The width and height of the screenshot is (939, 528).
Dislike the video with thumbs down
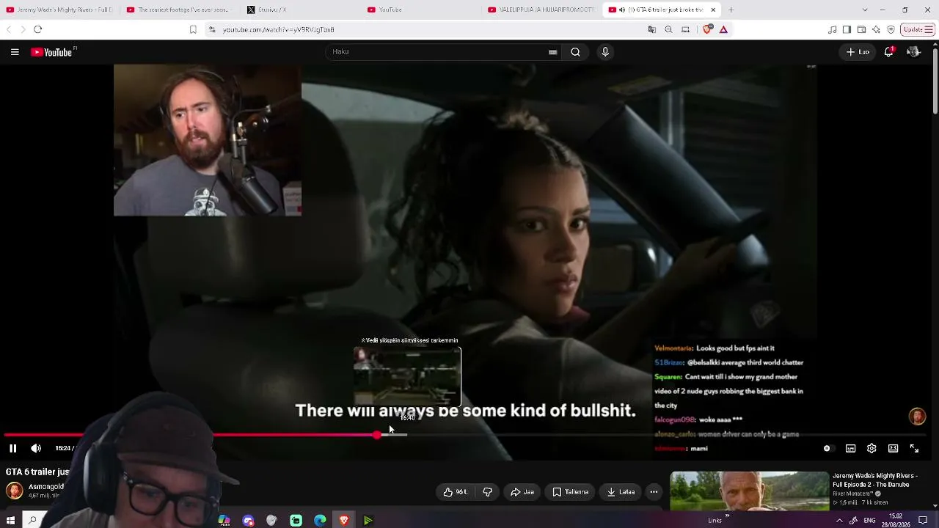click(487, 492)
